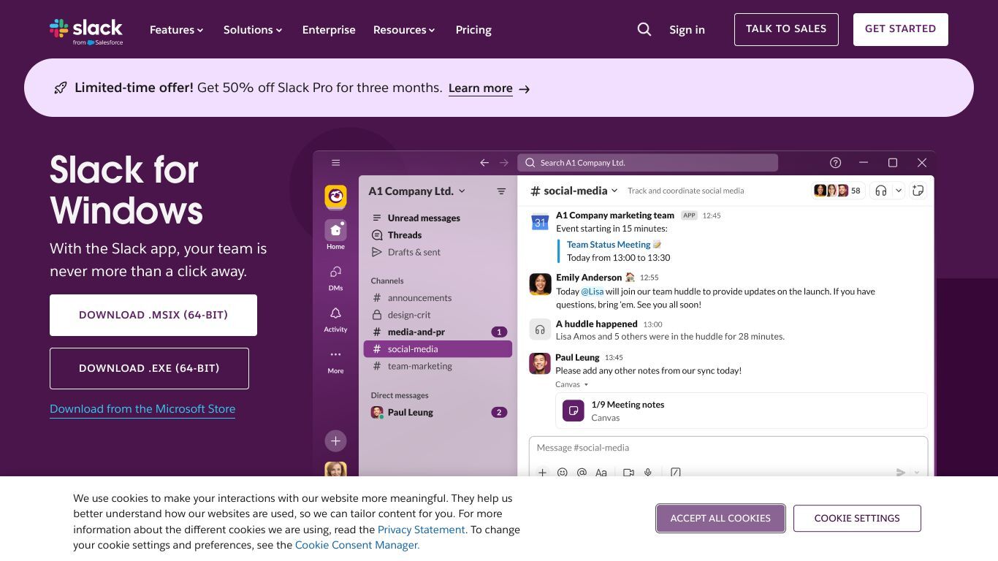Screen dimensions: 998x561
Task: Accept all cookies
Action: coord(720,519)
